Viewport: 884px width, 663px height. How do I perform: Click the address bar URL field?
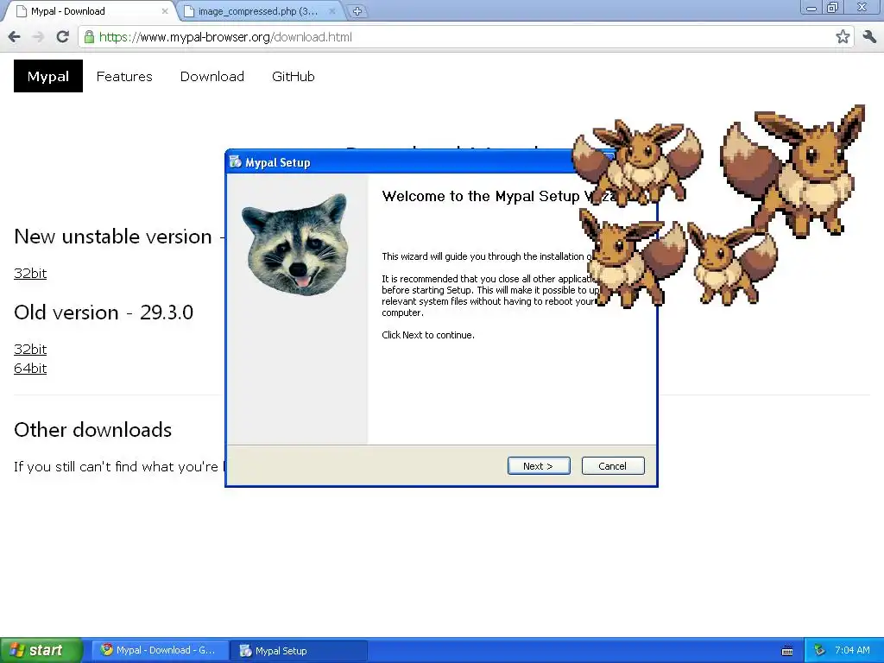tap(465, 37)
